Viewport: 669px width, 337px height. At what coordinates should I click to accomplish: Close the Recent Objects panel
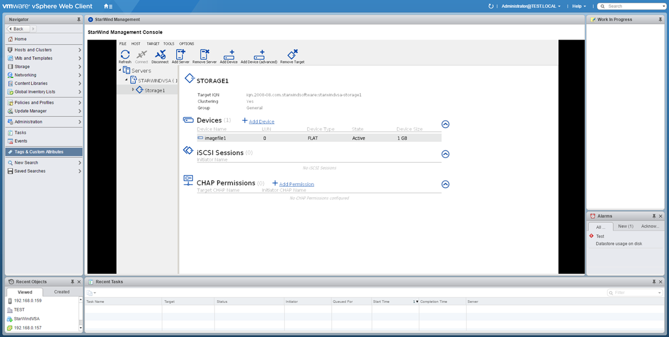(79, 282)
